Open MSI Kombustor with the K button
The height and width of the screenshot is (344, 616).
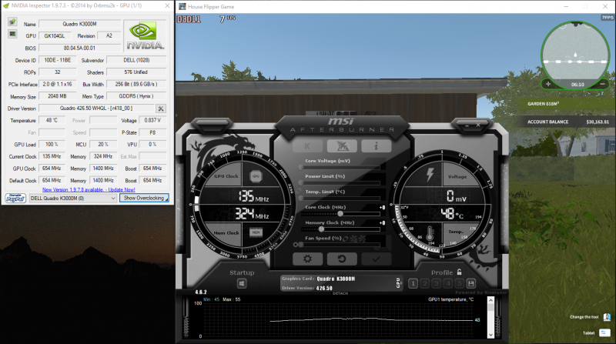coord(307,146)
